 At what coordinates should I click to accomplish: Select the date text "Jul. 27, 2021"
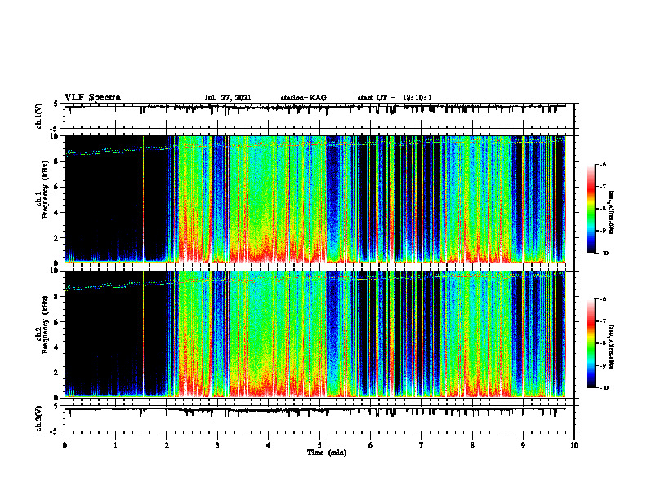tap(228, 98)
